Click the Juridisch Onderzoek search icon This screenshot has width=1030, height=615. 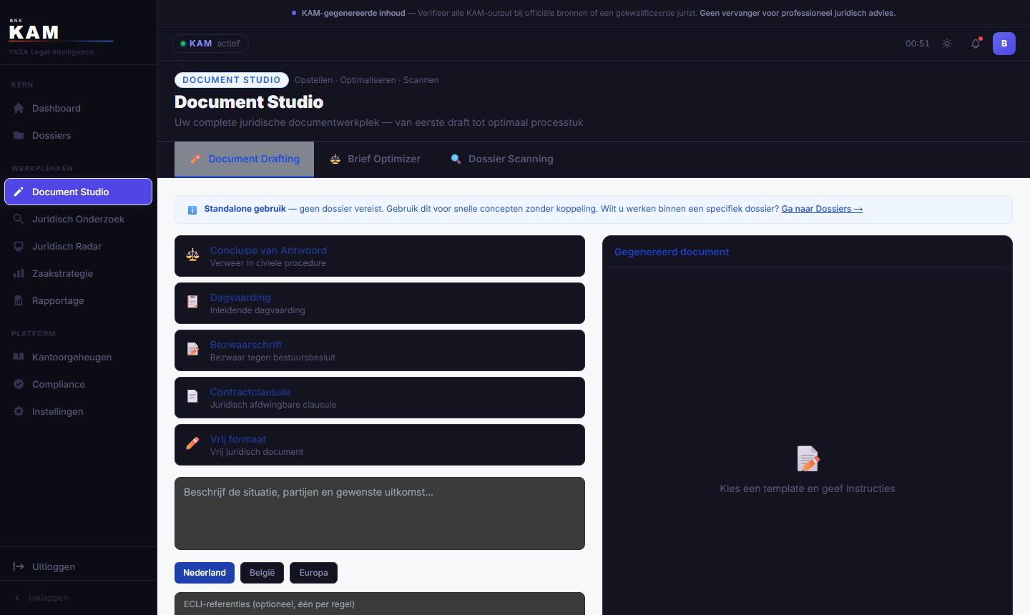(x=19, y=219)
